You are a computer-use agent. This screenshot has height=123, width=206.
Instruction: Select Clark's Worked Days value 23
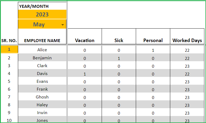click(x=187, y=66)
